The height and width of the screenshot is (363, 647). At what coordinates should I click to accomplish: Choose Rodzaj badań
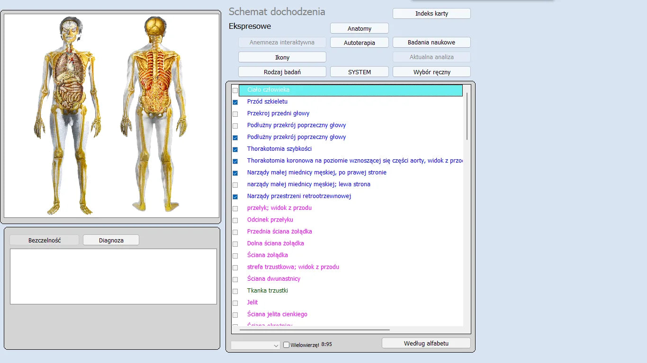(282, 72)
